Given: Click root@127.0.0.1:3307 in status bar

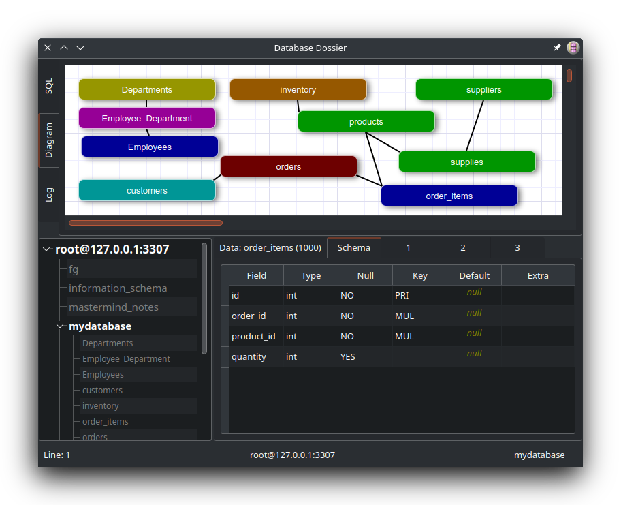Looking at the screenshot, I should point(292,455).
